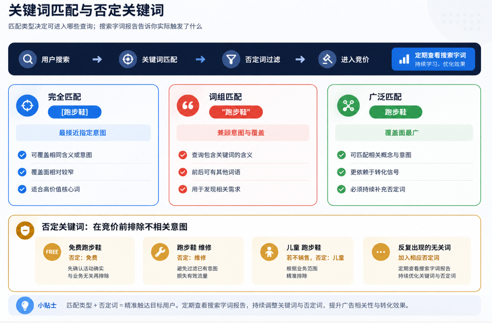Click the 定期查看搜索字词 button

coord(433,59)
